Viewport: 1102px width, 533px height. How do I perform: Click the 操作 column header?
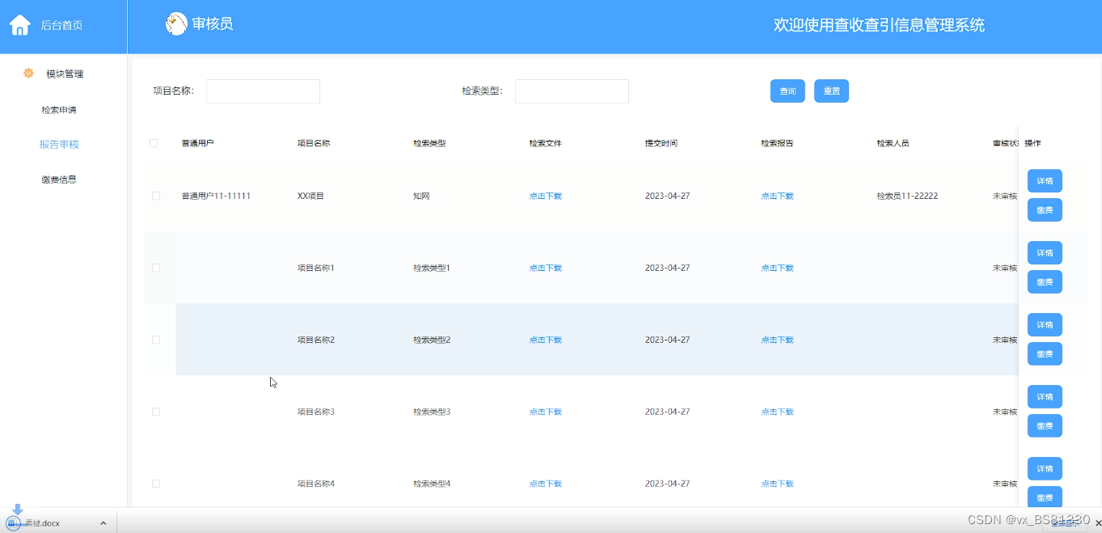(1032, 143)
